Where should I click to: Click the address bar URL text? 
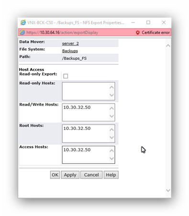(62, 32)
